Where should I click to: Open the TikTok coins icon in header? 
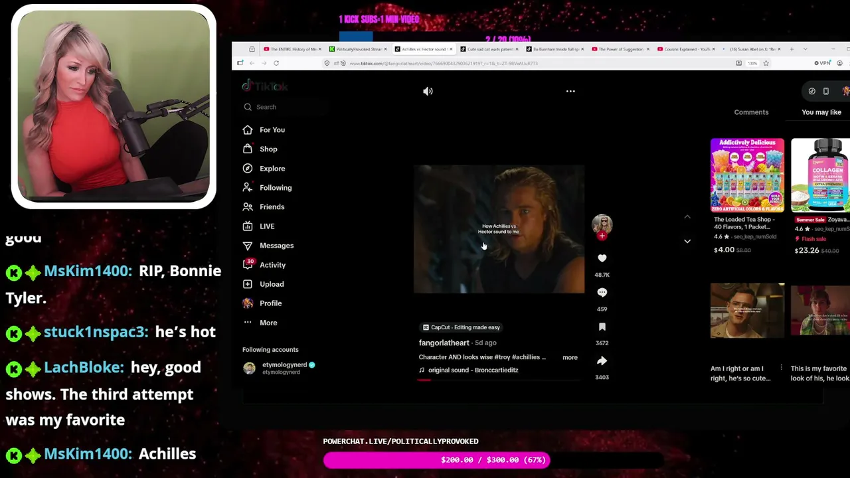[x=811, y=91]
